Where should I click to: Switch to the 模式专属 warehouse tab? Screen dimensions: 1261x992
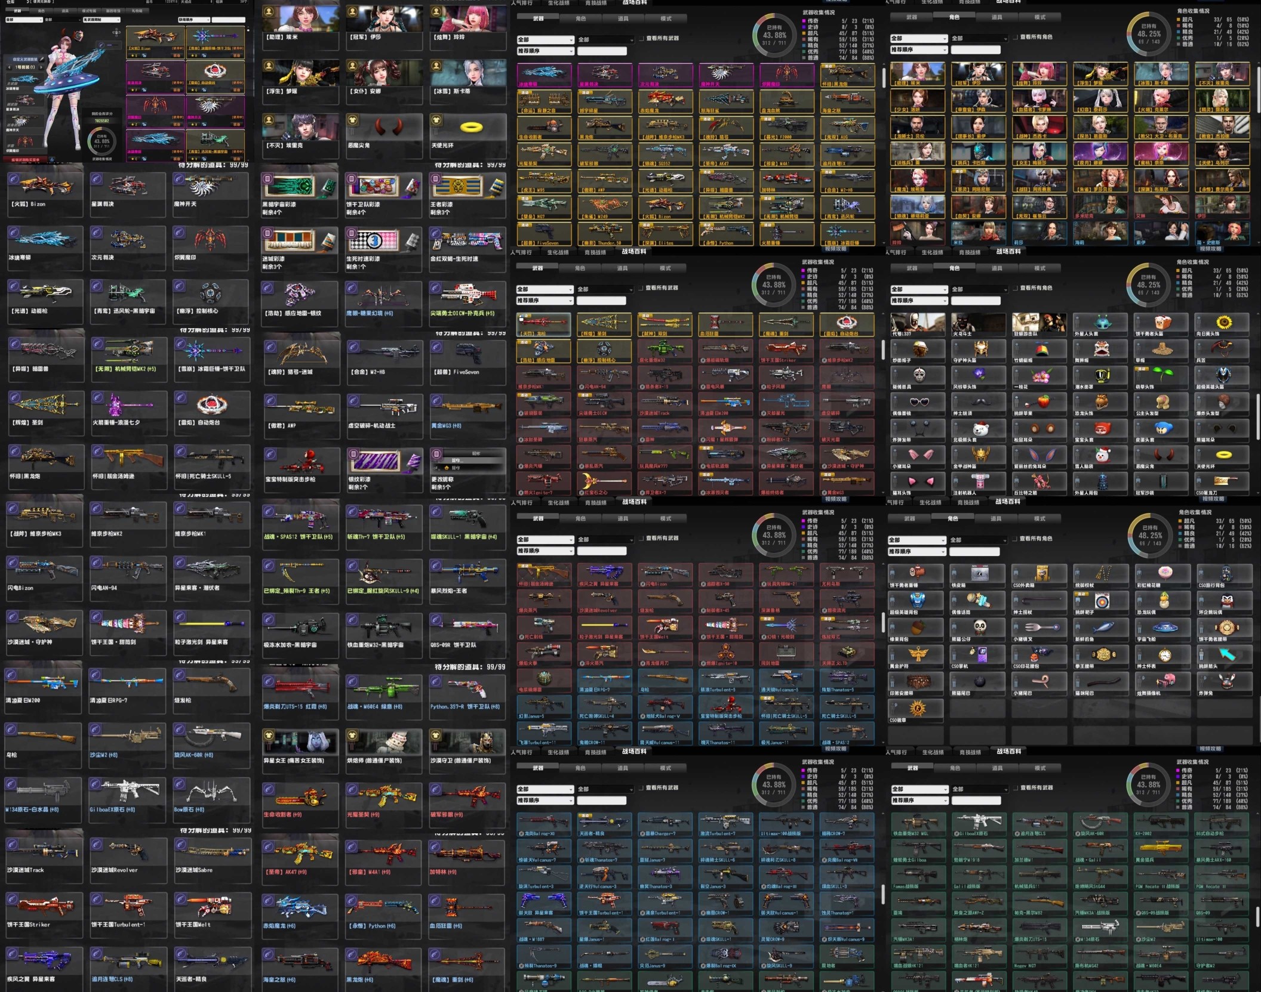coord(89,11)
